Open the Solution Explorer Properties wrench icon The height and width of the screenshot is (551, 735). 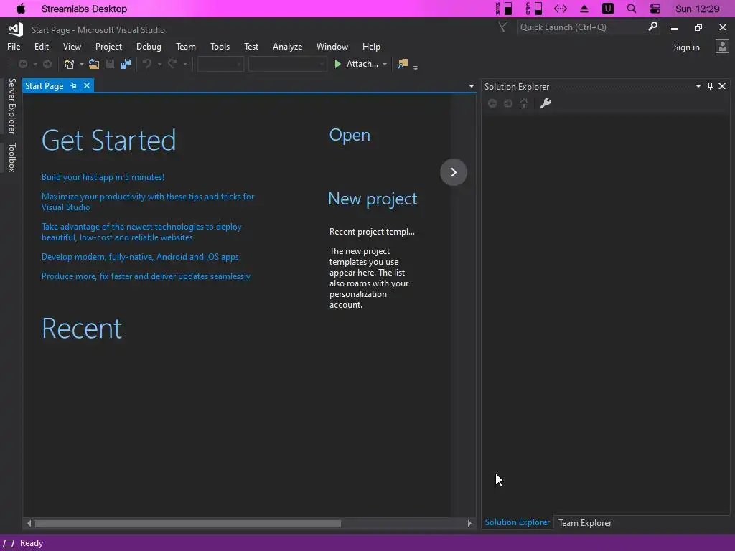coord(546,103)
